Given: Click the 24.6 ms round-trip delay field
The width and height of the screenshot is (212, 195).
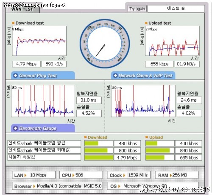Looking at the screenshot, I should point(190,100).
